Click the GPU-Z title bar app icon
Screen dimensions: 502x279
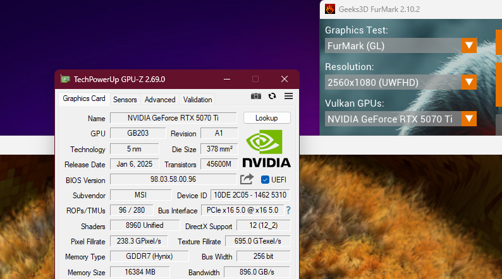(x=65, y=79)
